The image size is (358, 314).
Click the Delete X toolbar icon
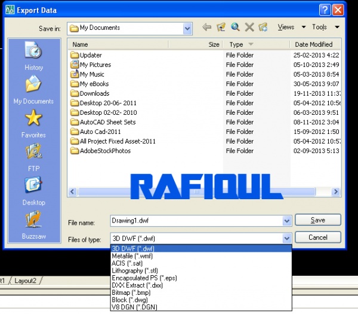pyautogui.click(x=249, y=28)
